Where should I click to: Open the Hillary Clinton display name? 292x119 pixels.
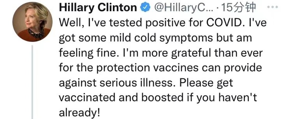tap(98, 8)
